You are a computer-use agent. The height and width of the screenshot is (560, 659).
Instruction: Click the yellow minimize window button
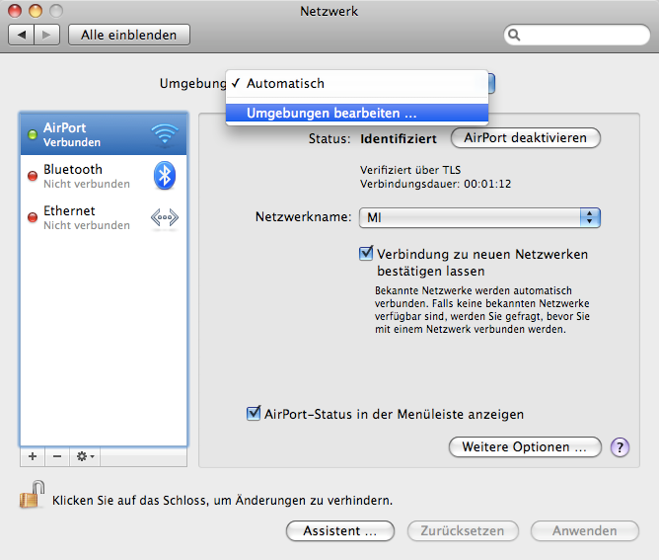36,11
